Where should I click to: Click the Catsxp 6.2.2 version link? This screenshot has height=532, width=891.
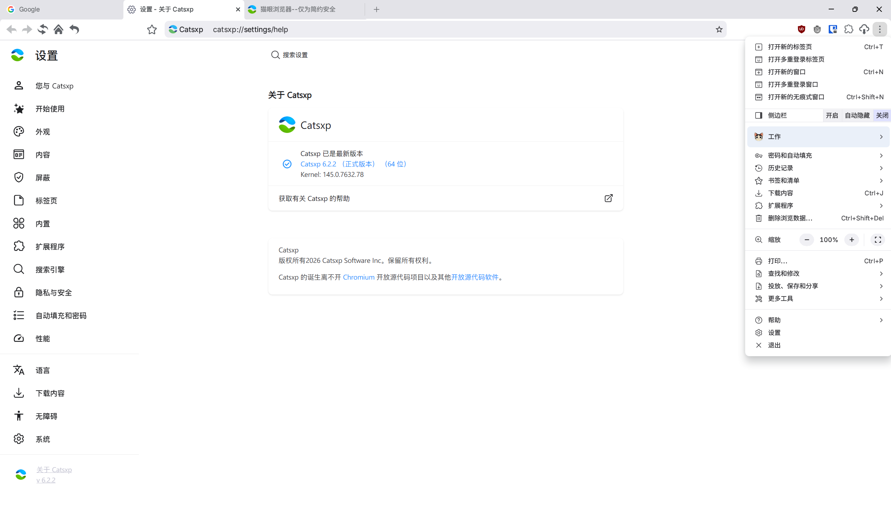pyautogui.click(x=318, y=164)
